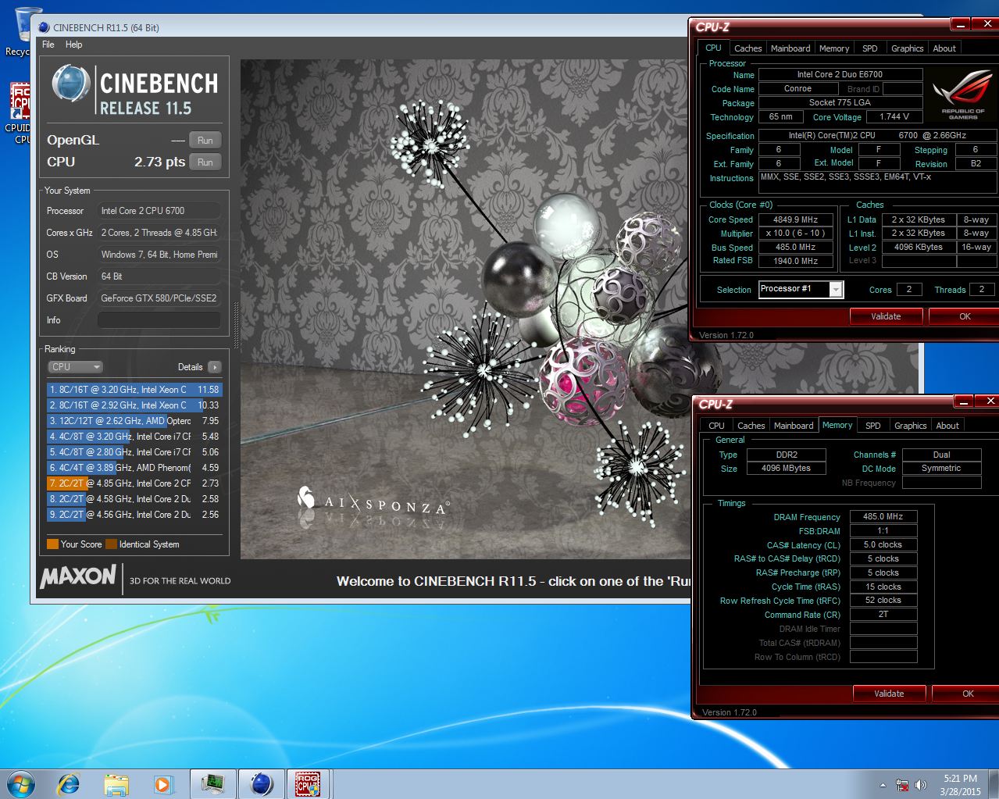Click the Name field Intel Core 2 Duo E6700
This screenshot has width=999, height=799.
(x=840, y=75)
